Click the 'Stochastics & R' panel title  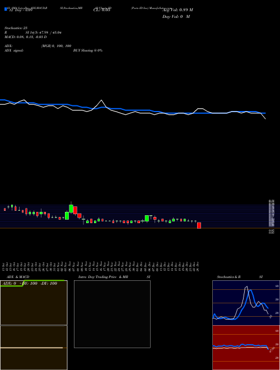228,277
